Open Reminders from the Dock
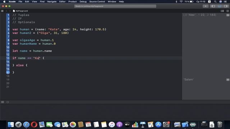 click(96, 125)
